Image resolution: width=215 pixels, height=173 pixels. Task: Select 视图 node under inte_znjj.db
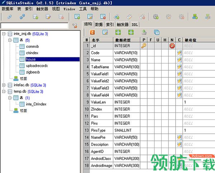click(x=23, y=78)
